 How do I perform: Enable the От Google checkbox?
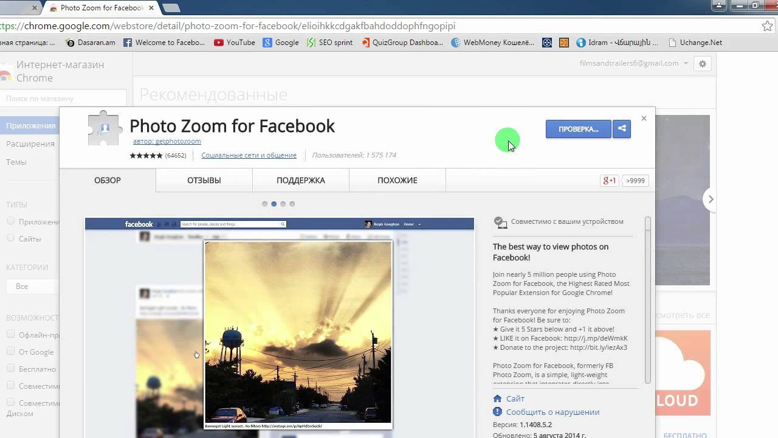10,351
